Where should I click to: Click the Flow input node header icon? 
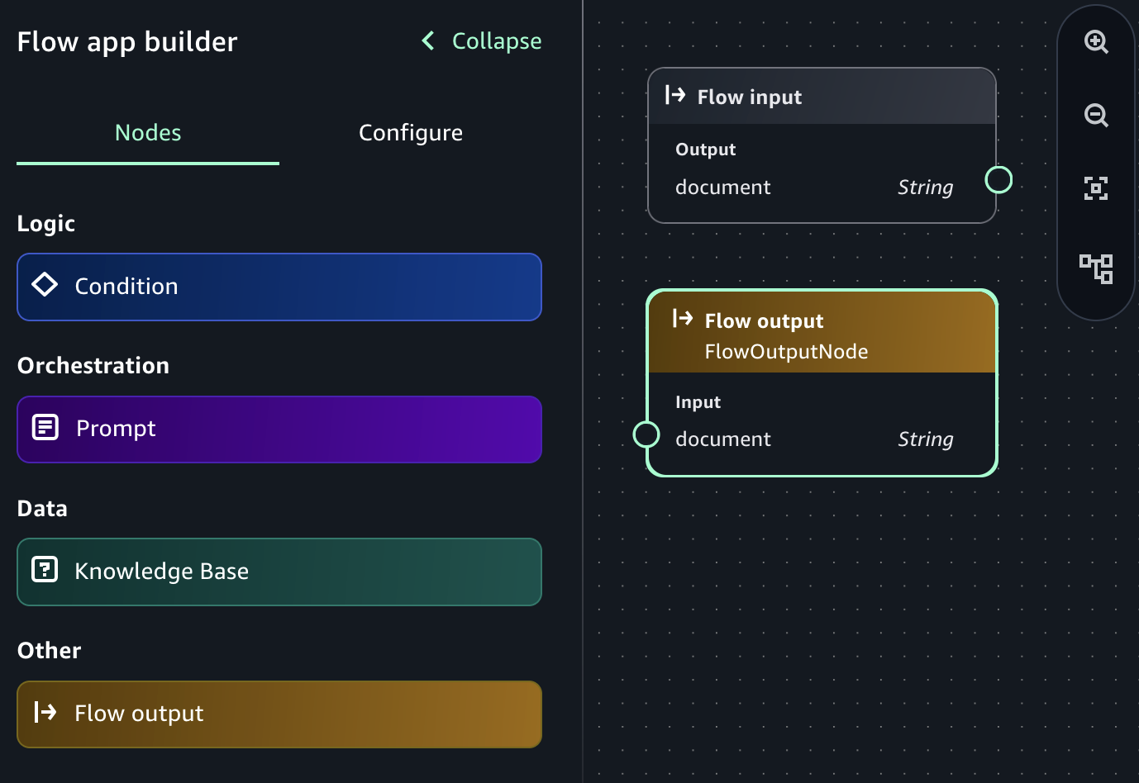676,96
